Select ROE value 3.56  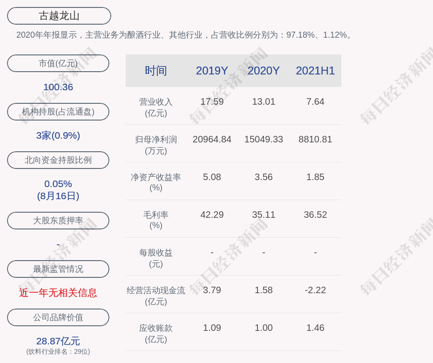264,177
